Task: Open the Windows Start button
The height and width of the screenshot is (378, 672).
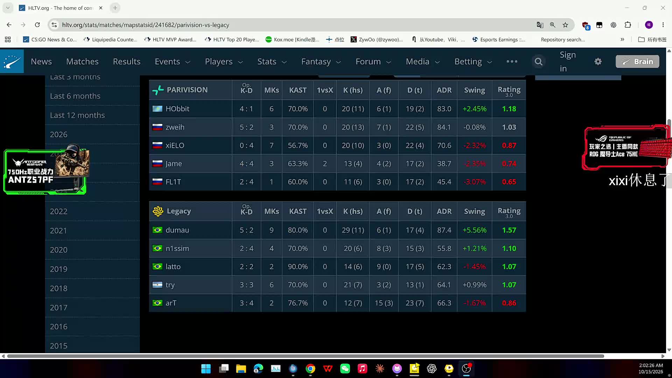Action: [206, 369]
